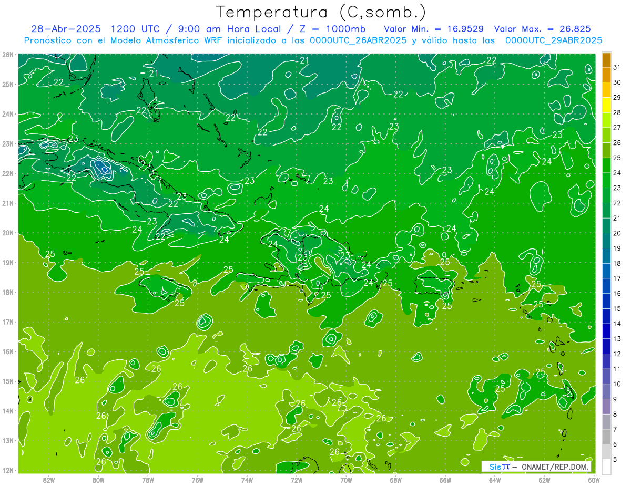Select the 68W longitude axis label

point(395,480)
